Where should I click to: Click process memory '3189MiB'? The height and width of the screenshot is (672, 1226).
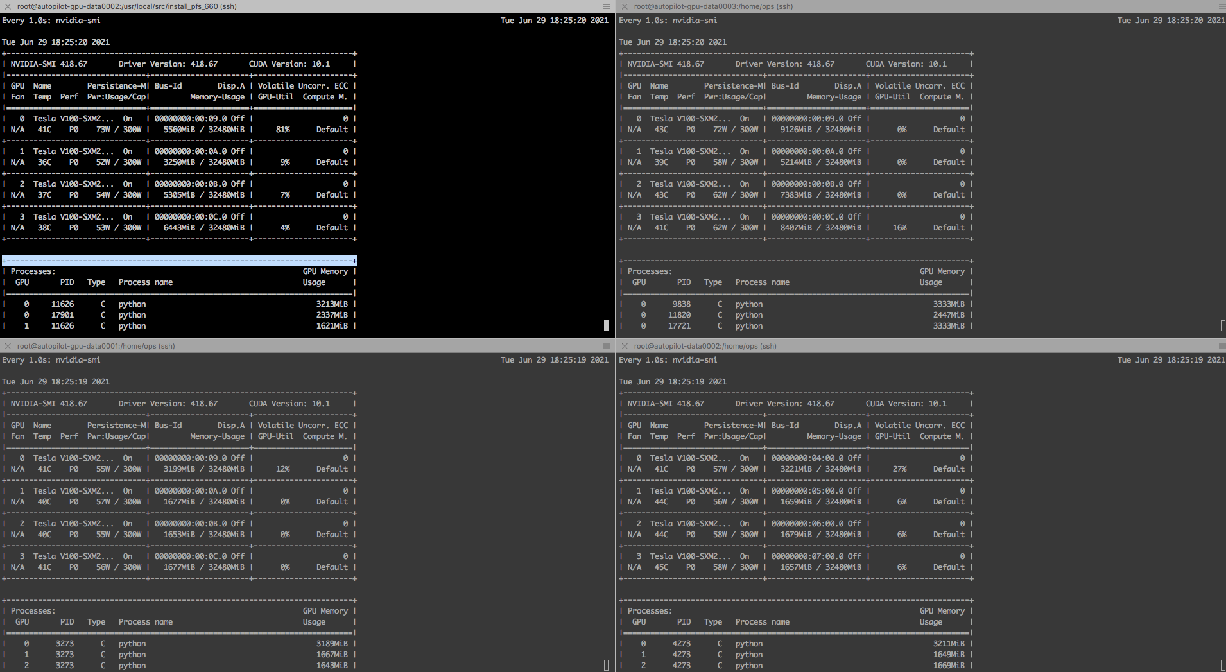click(x=332, y=644)
